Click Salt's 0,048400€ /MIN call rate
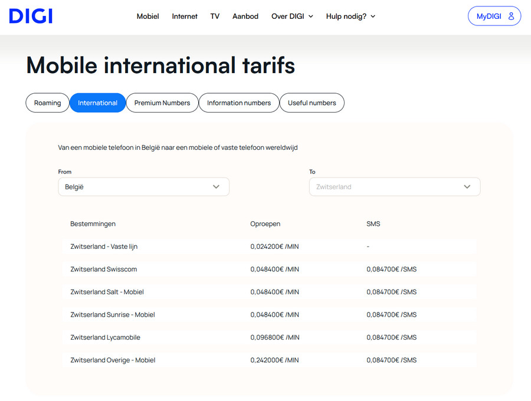This screenshot has width=531, height=401. pos(274,292)
